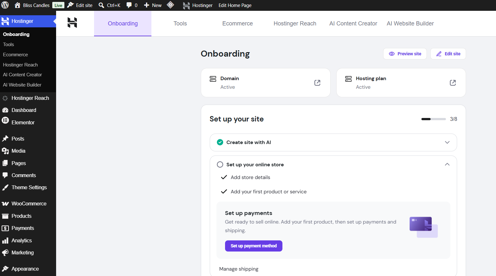Switch to the Tools tab

180,24
